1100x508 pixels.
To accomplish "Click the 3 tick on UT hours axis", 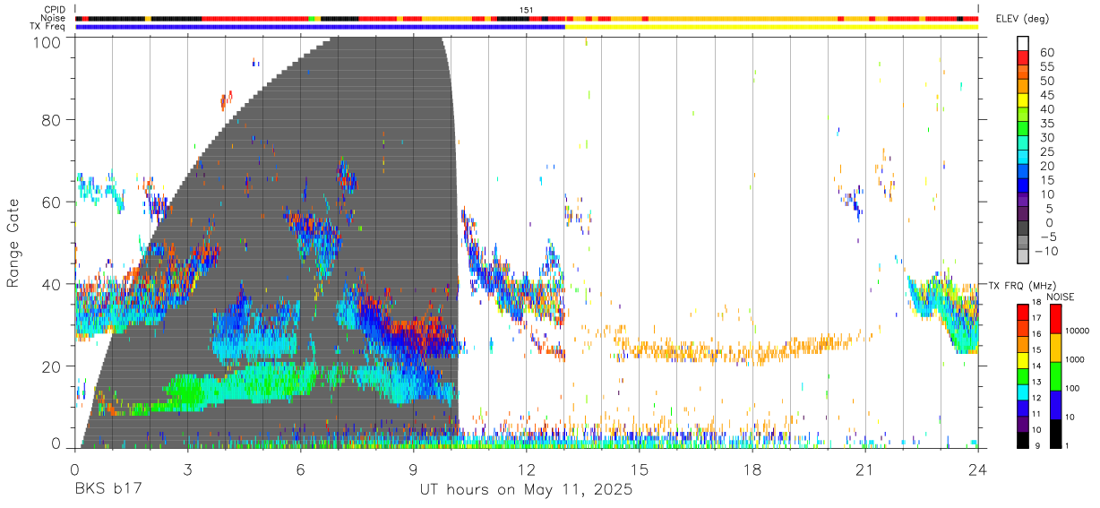I will pos(188,469).
